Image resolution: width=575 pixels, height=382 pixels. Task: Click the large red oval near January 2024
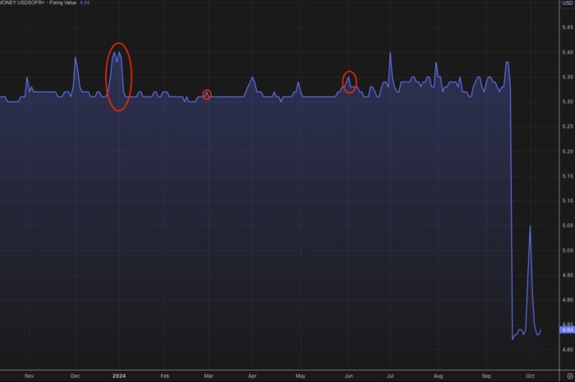pos(119,76)
